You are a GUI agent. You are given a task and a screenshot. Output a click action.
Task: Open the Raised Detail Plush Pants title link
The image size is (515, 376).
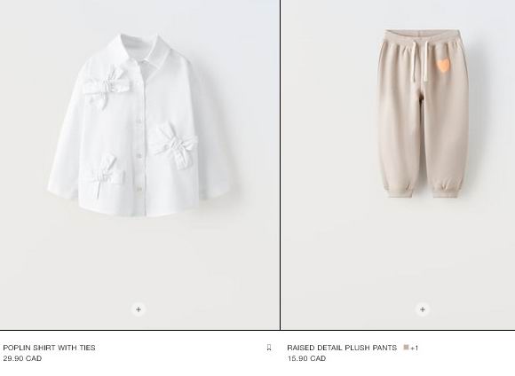pyautogui.click(x=342, y=348)
